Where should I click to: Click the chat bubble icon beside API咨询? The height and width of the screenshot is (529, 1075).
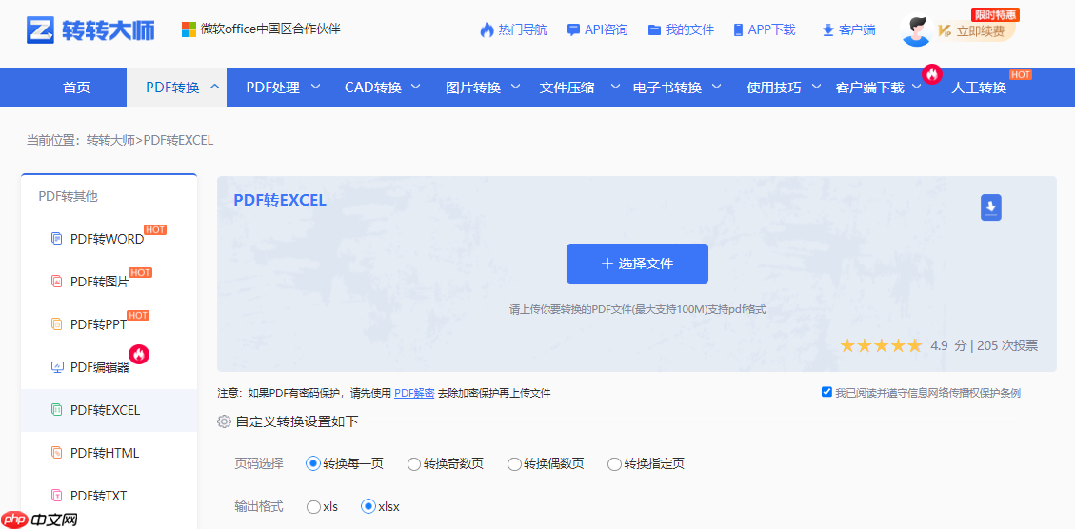[x=573, y=29]
